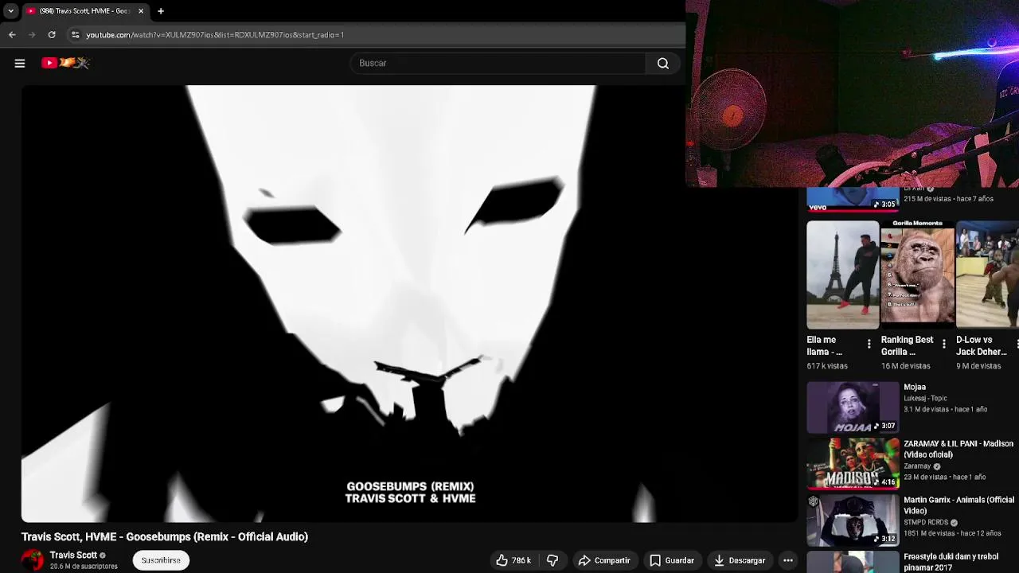
Task: Open Ranking Best Gorilla short thumbnail
Action: tap(917, 275)
